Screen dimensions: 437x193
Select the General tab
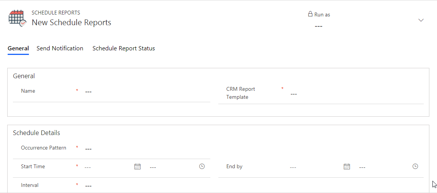pyautogui.click(x=18, y=48)
